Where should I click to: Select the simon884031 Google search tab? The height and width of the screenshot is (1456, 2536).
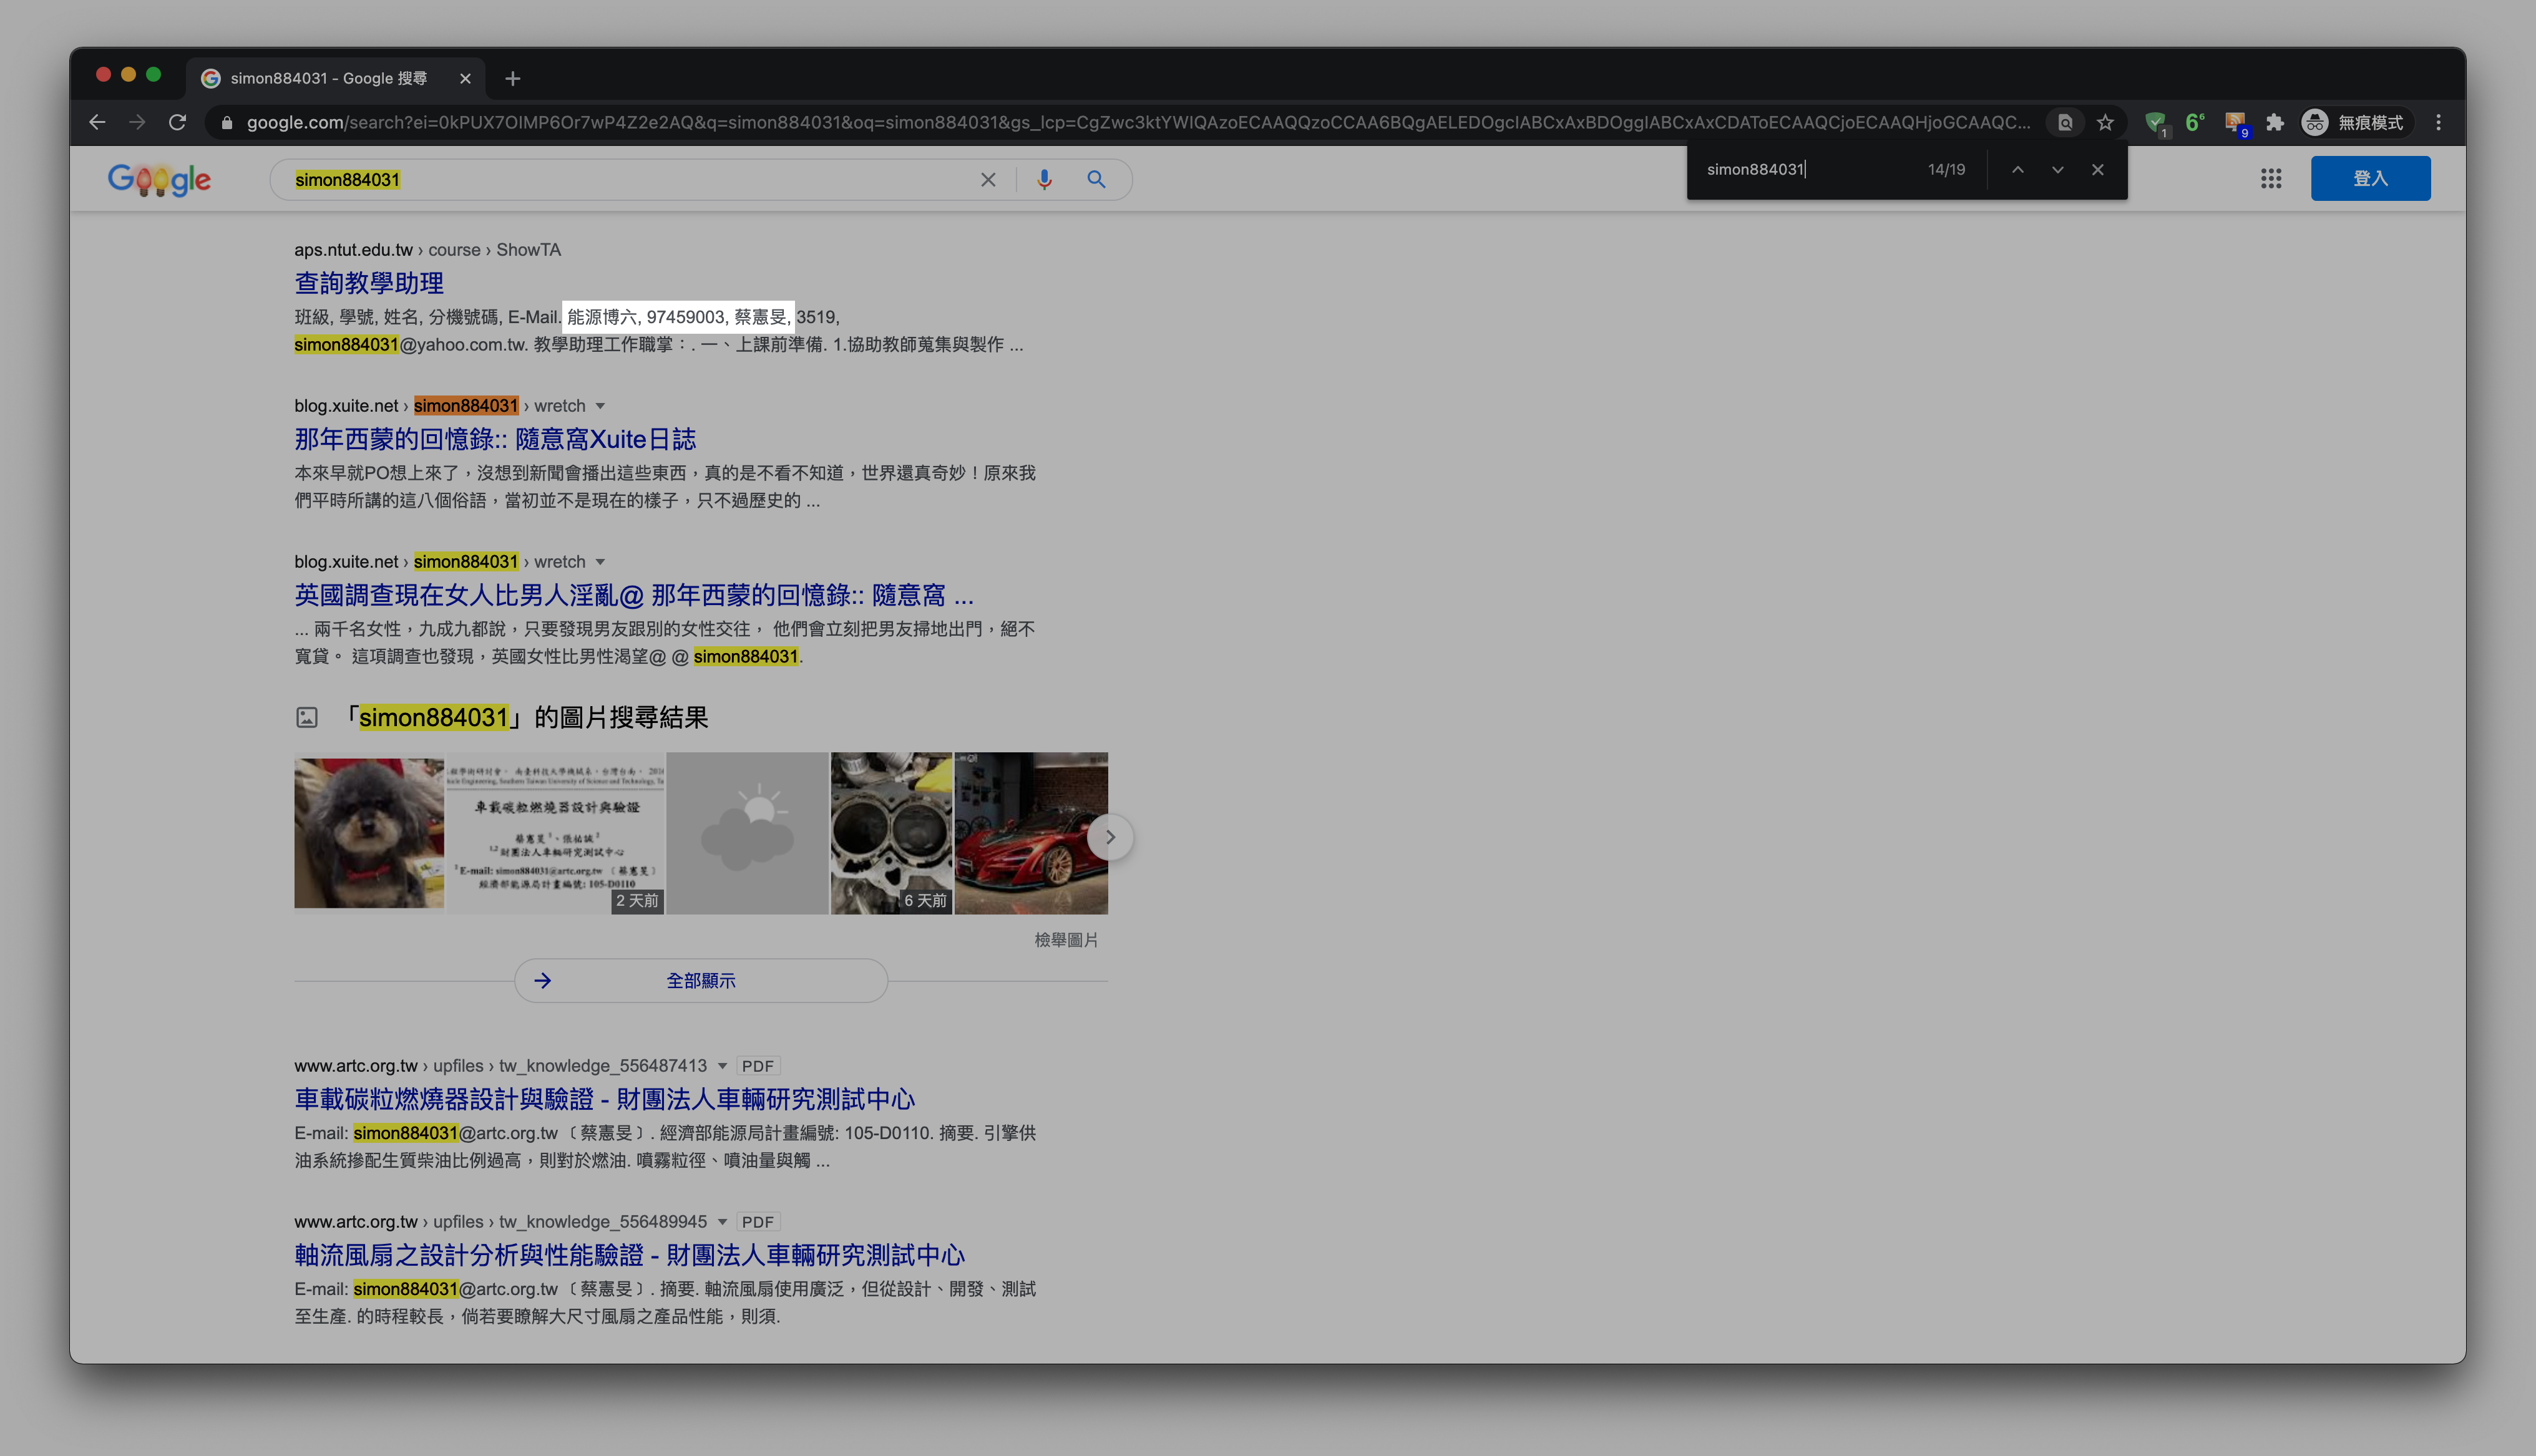[328, 78]
